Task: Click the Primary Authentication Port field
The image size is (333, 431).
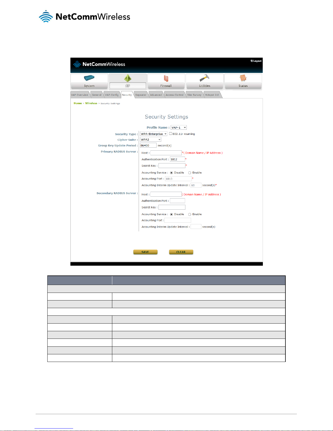Action: [178, 159]
